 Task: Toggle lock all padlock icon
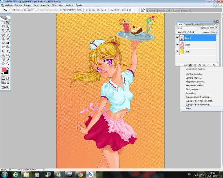(193, 32)
